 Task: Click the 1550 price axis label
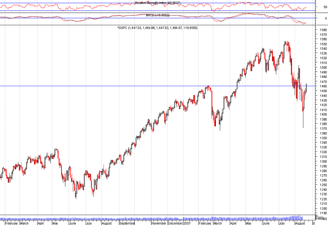tap(323, 44)
